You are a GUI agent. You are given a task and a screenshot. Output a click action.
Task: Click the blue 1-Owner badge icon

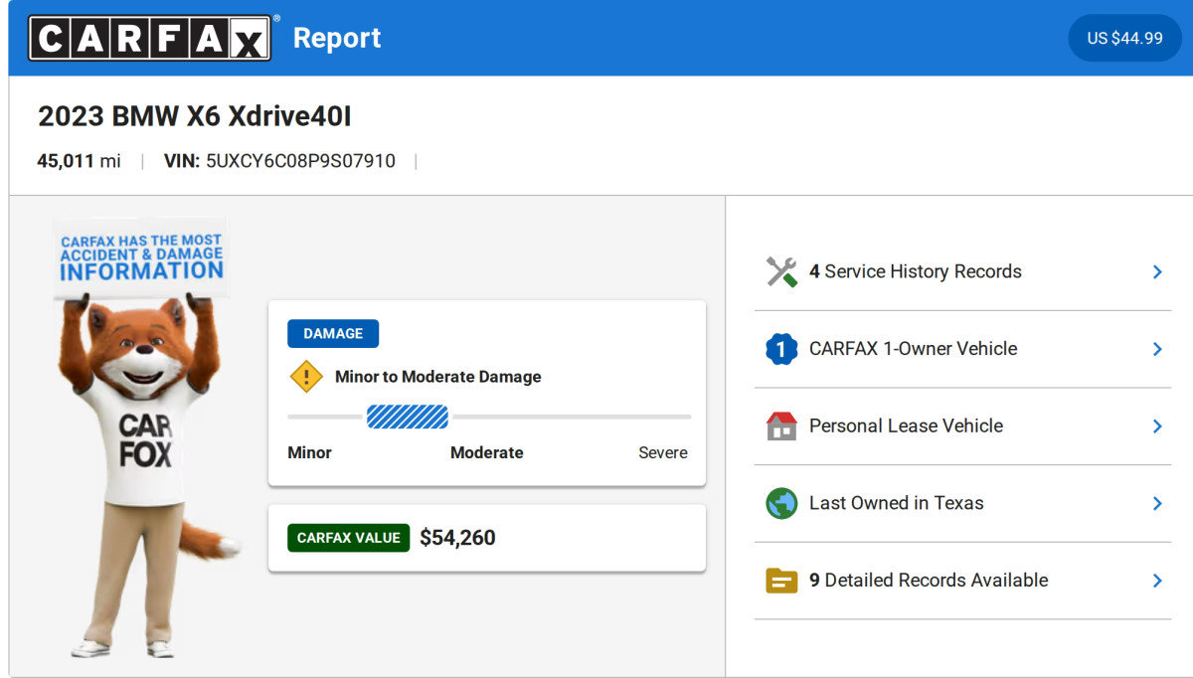coord(781,349)
